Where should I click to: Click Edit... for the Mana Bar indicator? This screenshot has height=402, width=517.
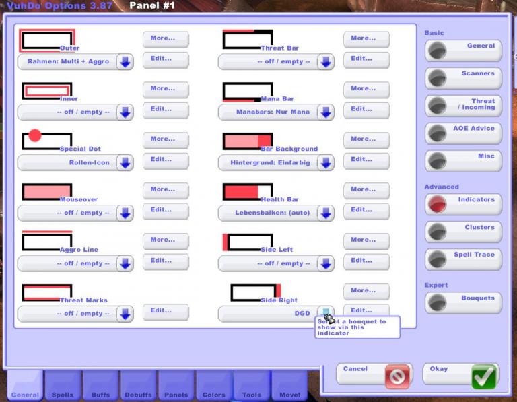[x=366, y=110]
